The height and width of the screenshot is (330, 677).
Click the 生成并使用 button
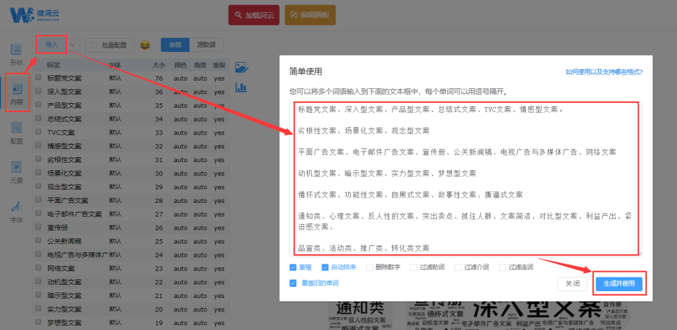(619, 284)
